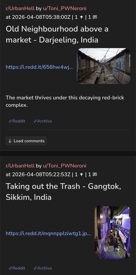View the Gangtok night street thumbnail image

[x=112, y=232]
